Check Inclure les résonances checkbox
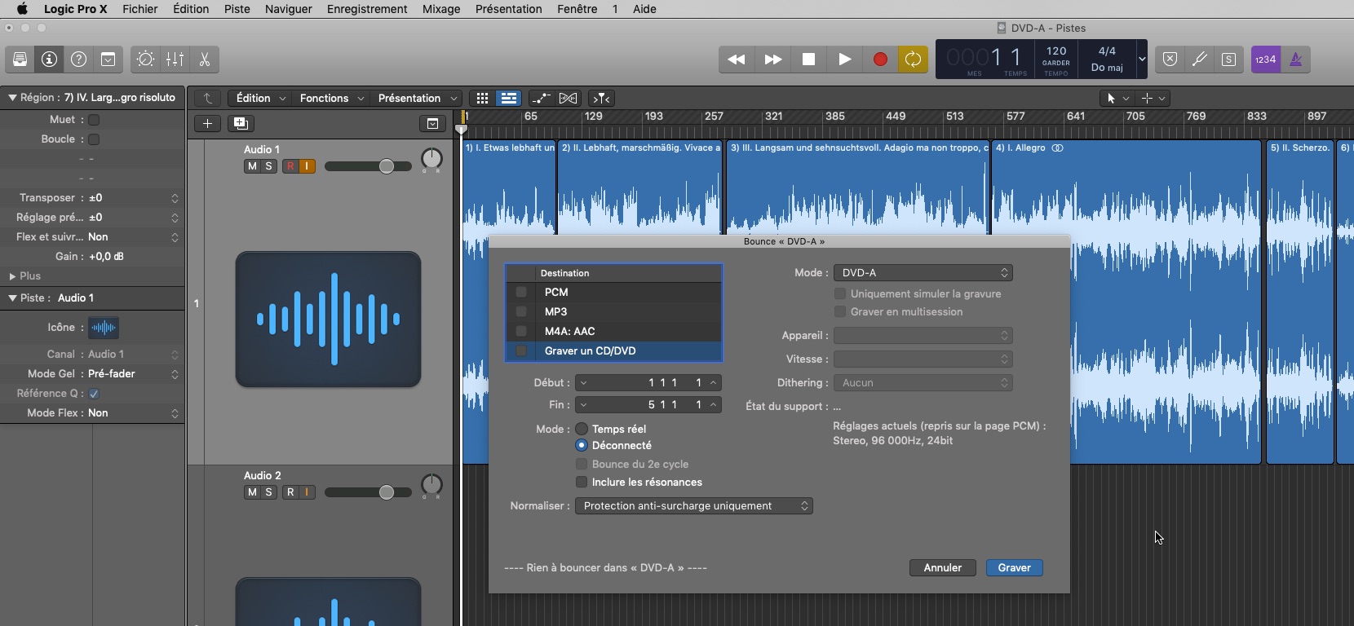This screenshot has height=626, width=1354. pos(582,482)
